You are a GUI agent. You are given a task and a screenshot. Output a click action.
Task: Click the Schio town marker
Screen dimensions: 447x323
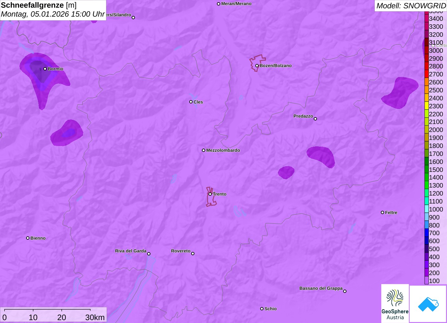pyautogui.click(x=262, y=309)
